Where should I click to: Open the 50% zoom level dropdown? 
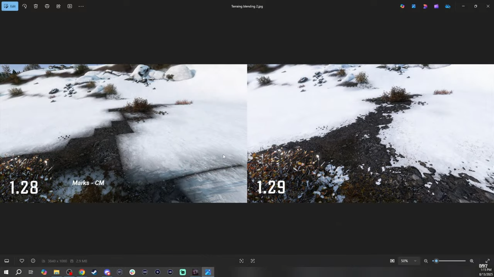click(x=409, y=261)
